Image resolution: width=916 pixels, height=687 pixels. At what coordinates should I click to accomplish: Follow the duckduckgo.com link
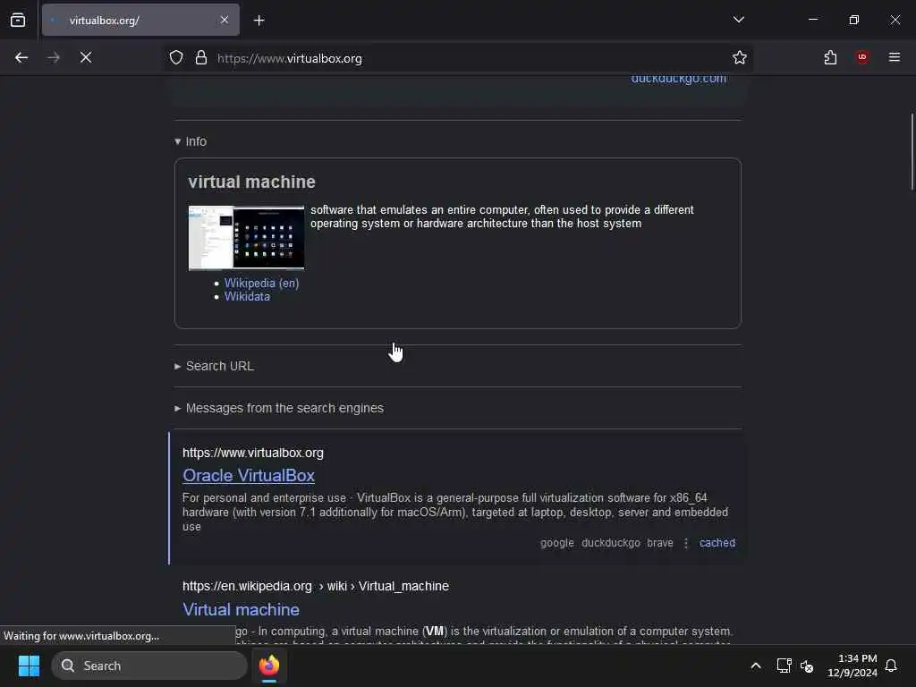(679, 79)
